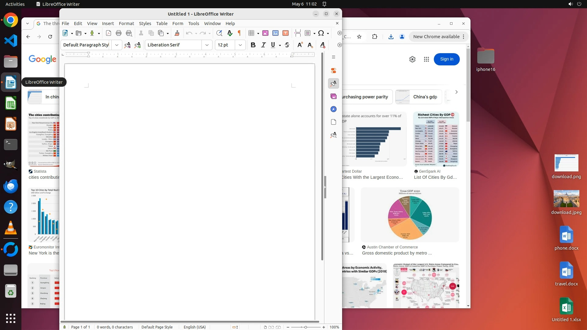
Task: Open the paragraph style dropdown
Action: tap(117, 45)
